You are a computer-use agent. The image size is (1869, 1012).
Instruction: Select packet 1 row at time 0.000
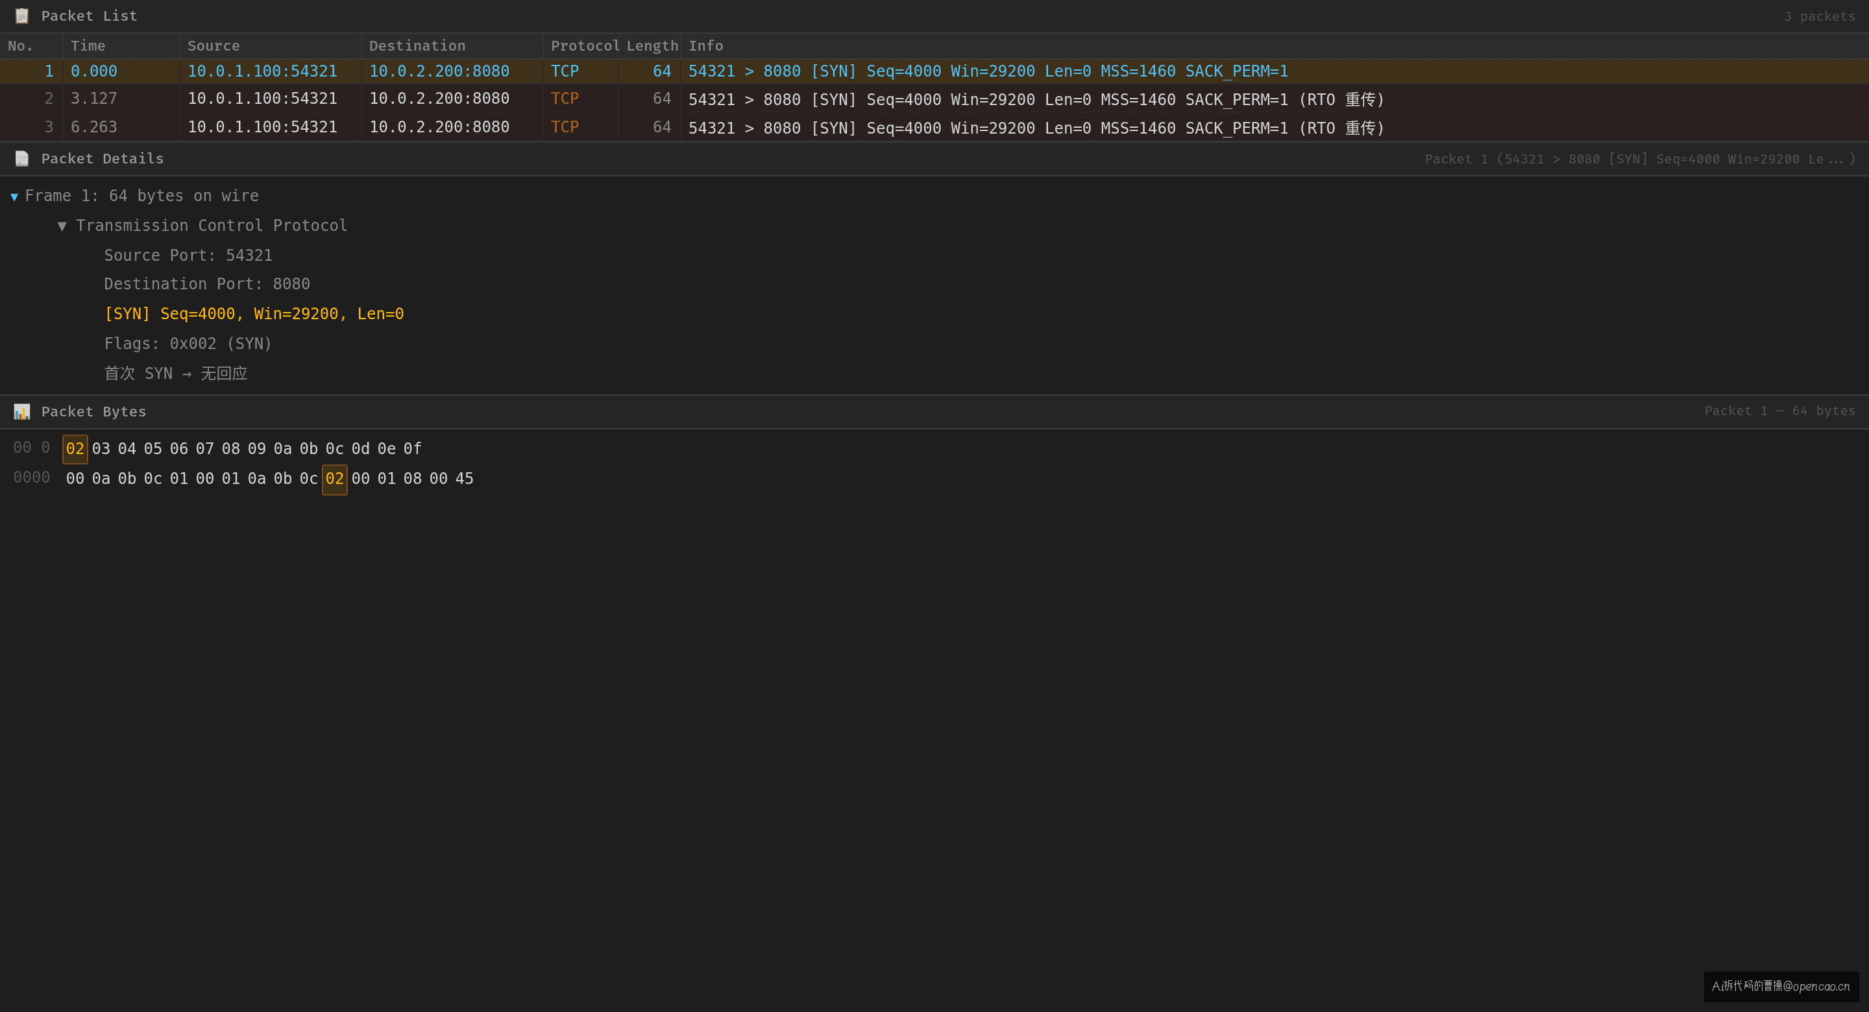934,71
